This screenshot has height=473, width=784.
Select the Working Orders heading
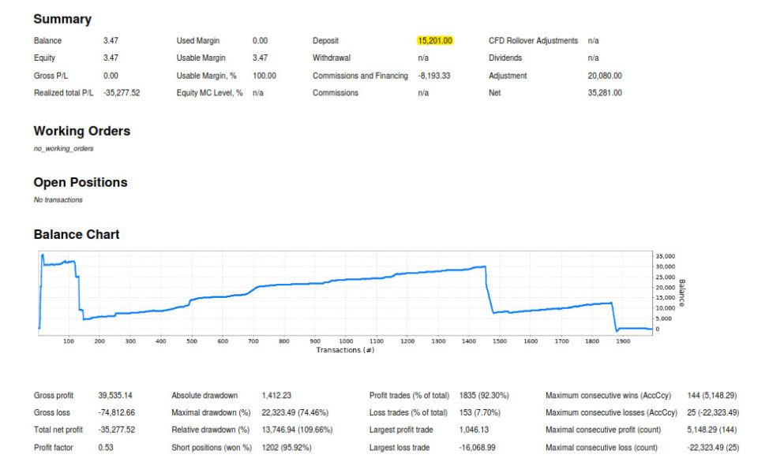click(x=81, y=131)
